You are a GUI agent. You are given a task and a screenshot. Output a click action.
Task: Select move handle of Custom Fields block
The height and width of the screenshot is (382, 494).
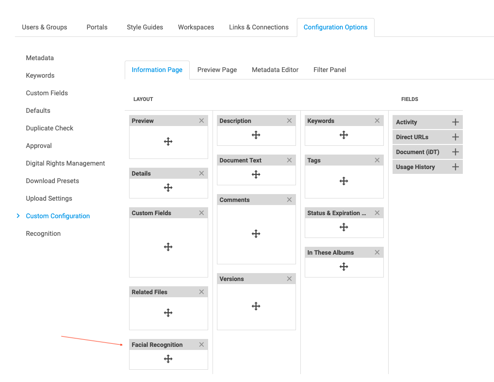168,247
